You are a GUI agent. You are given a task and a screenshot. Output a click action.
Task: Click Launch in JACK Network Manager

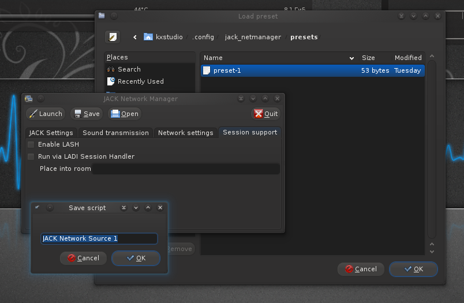[46, 114]
